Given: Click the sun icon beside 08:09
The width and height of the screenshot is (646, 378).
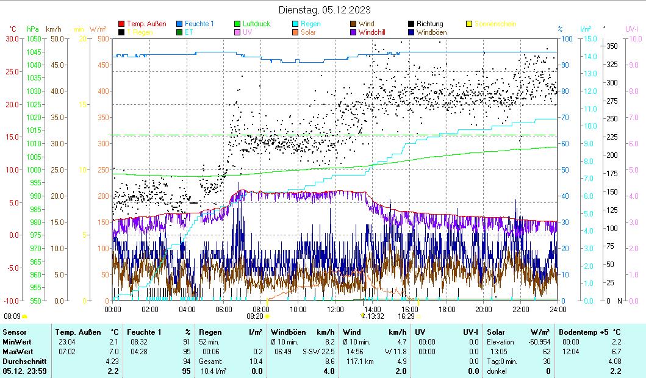Looking at the screenshot, I should coord(25,317).
